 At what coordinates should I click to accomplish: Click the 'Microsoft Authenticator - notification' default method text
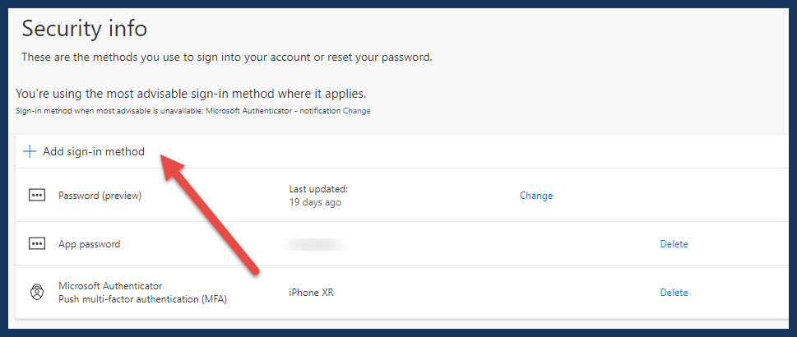click(273, 110)
